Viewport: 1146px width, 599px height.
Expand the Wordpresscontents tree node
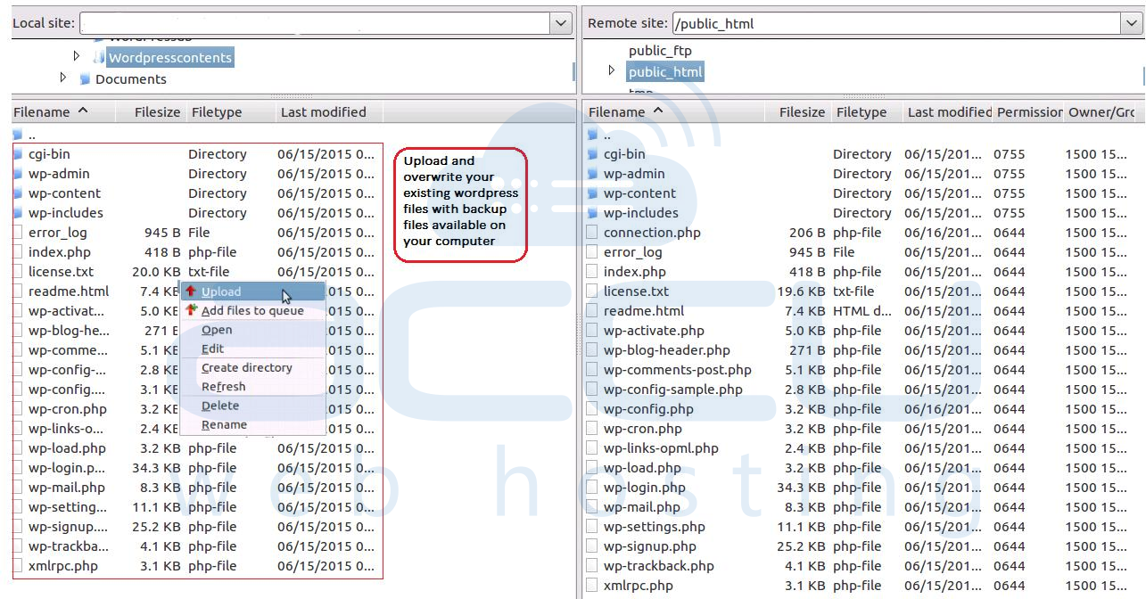(x=77, y=56)
